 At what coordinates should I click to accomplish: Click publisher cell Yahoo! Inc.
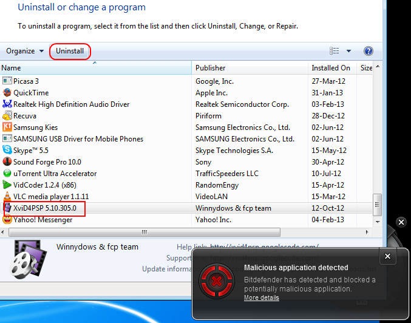click(213, 219)
